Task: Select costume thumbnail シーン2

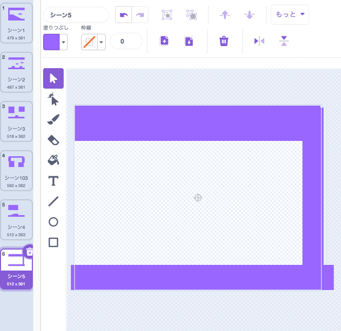Action: click(16, 72)
